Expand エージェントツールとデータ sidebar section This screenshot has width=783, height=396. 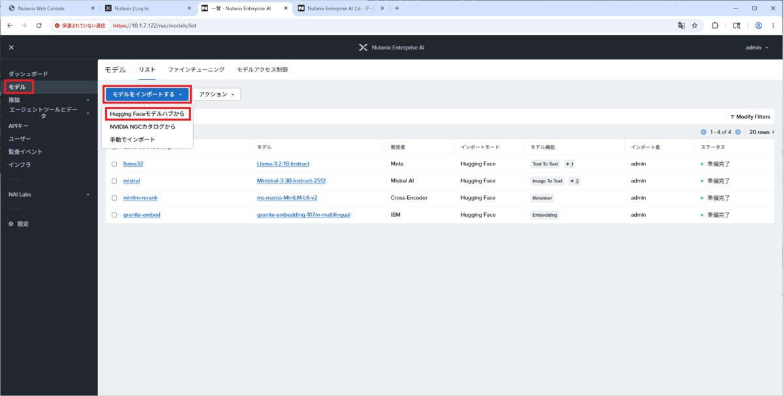[x=49, y=113]
